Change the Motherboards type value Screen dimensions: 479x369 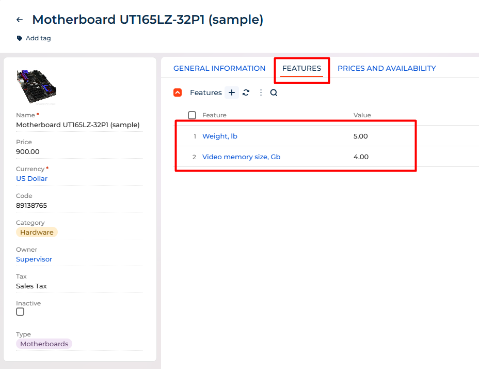click(44, 344)
